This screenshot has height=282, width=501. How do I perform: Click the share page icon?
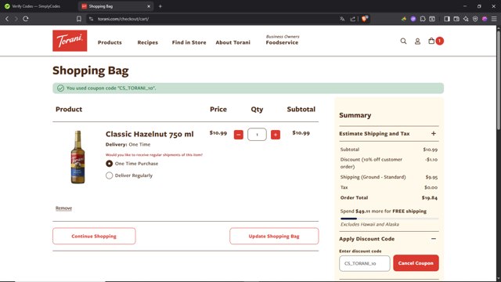coord(352,19)
